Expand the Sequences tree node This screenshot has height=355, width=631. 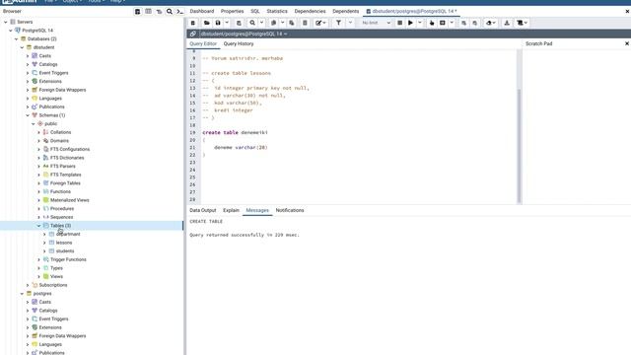point(39,217)
